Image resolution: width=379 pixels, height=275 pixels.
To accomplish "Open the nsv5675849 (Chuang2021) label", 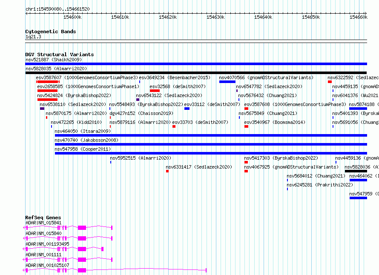I will [268, 113].
